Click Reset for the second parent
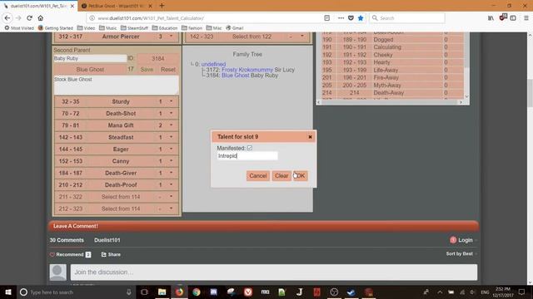533x299 pixels. coord(168,69)
